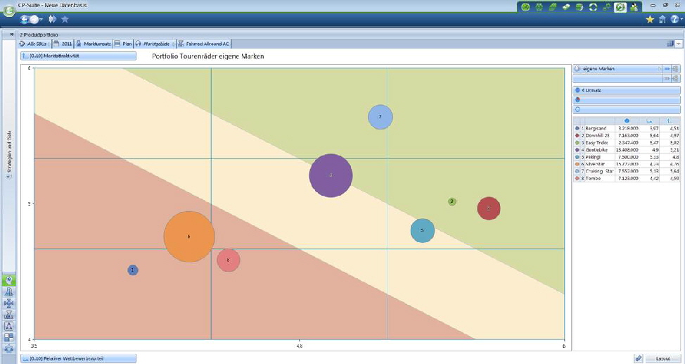Click the flask icon in left sidebar
The image size is (685, 364).
(8, 291)
